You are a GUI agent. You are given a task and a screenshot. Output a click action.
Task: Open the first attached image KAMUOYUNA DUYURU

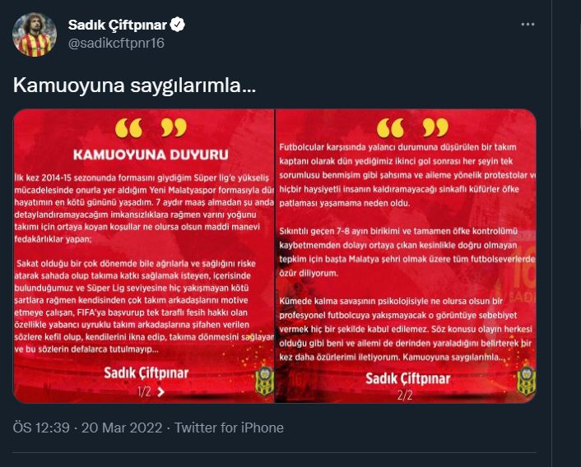pyautogui.click(x=143, y=256)
